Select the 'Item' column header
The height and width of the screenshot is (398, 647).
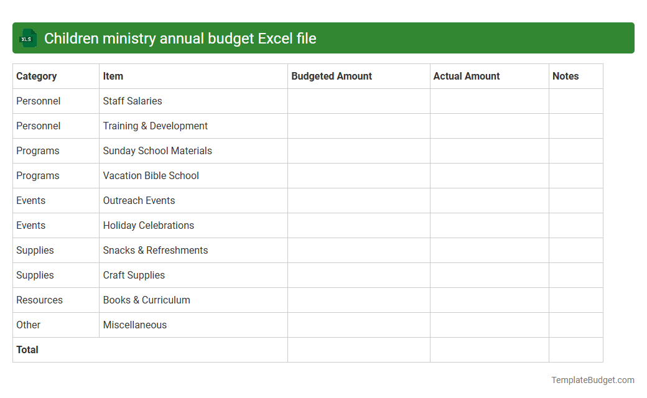pos(113,76)
